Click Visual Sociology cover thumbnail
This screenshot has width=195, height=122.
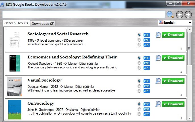pyautogui.click(x=15, y=86)
